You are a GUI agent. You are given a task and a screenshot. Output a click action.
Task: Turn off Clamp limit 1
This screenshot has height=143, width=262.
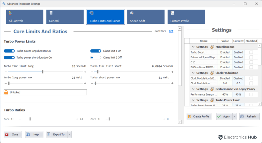pos(96,51)
